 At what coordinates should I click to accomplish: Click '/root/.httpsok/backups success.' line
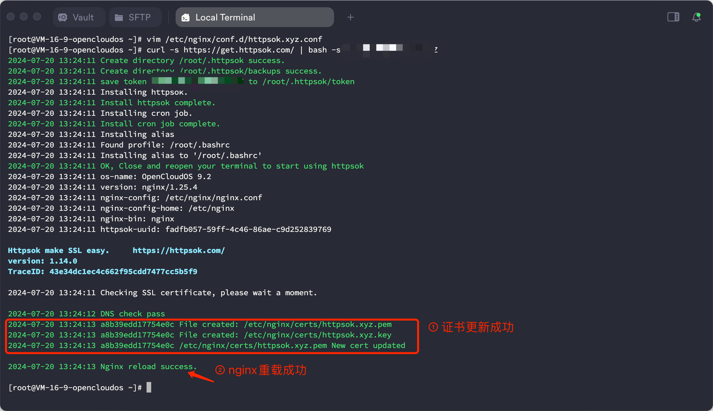click(165, 71)
